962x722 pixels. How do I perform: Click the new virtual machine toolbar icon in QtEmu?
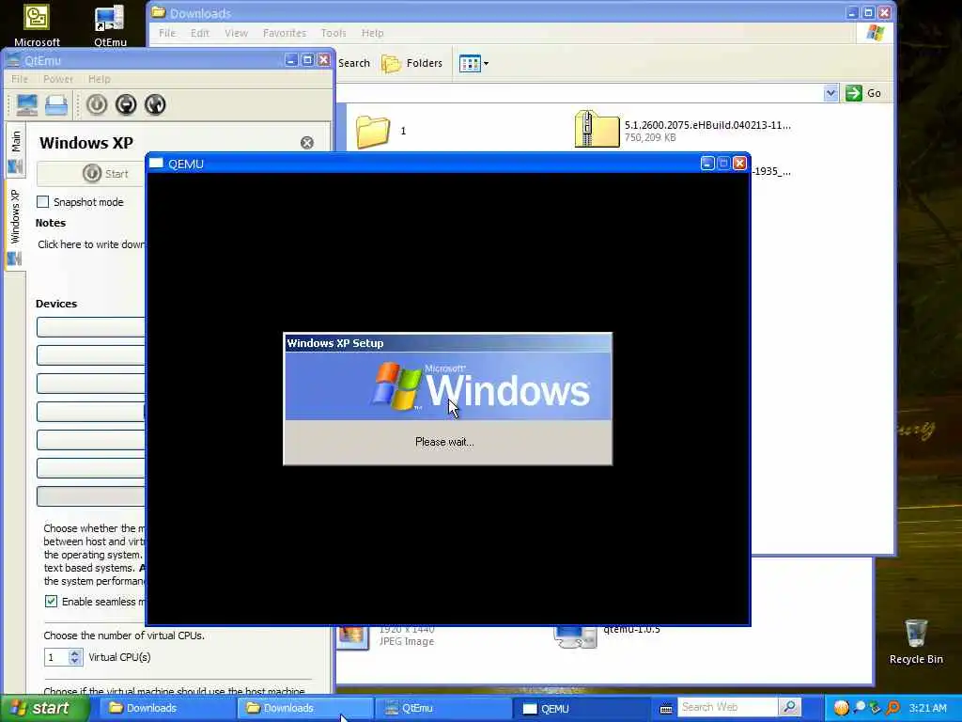[x=26, y=104]
